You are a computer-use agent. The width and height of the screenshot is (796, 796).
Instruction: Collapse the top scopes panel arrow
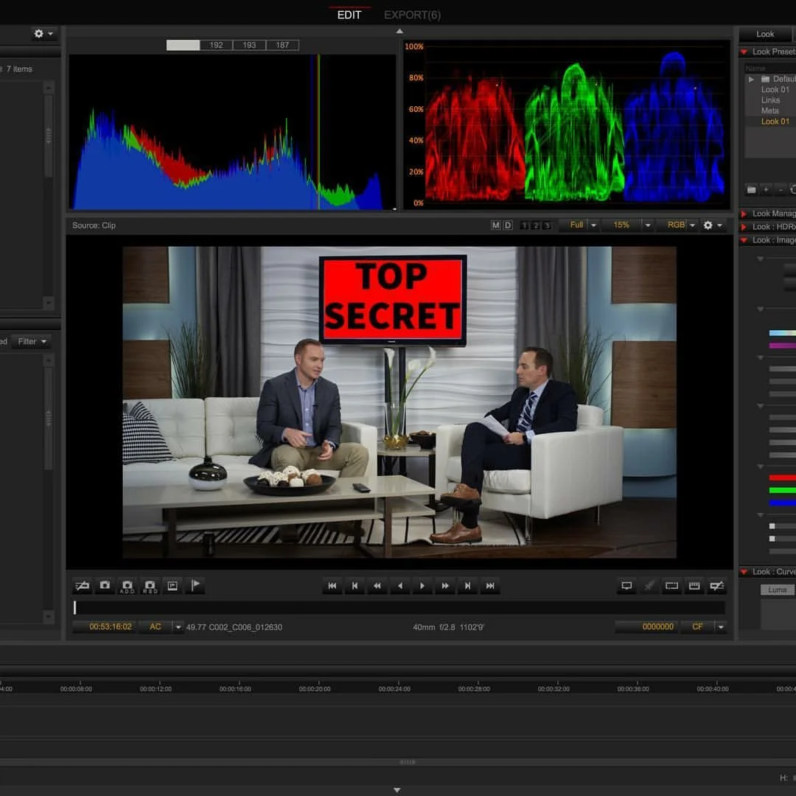click(399, 32)
